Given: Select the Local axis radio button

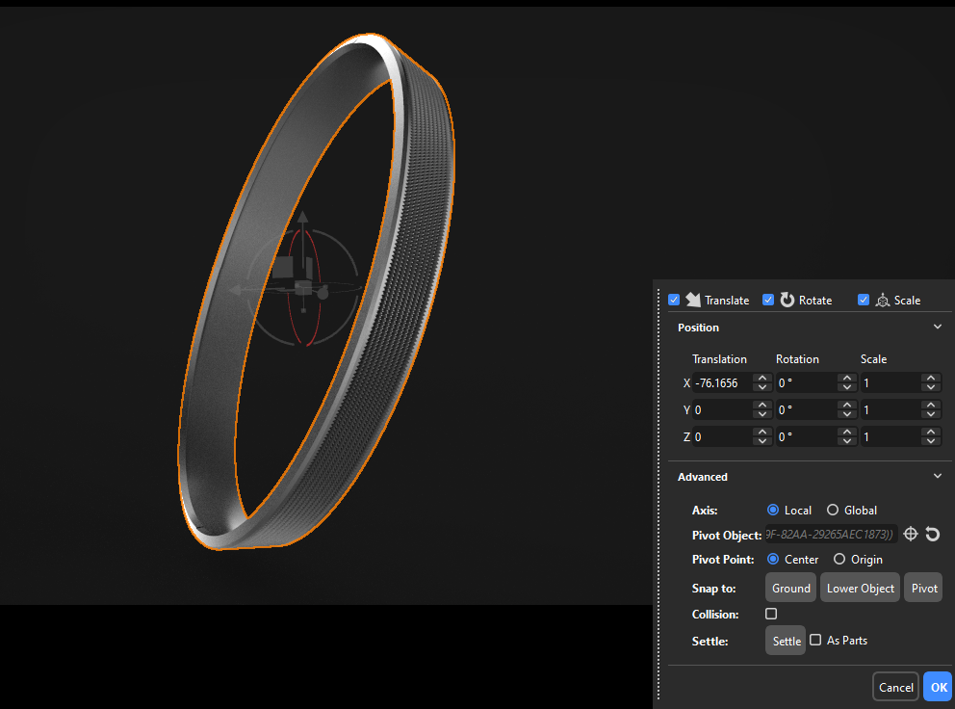Looking at the screenshot, I should (x=773, y=510).
